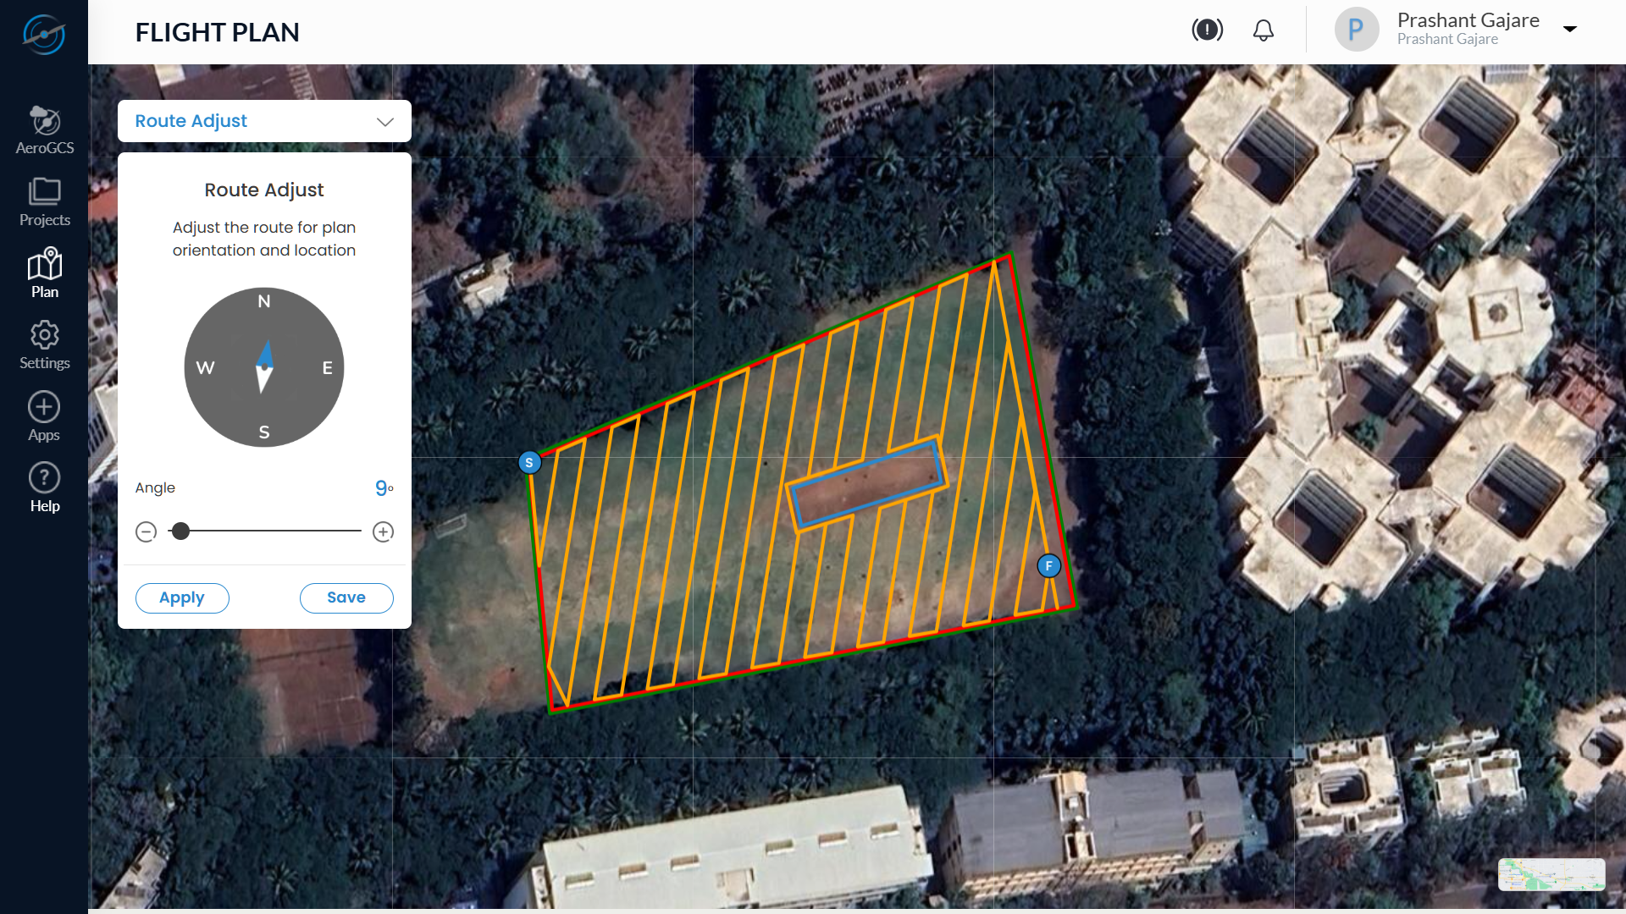Select the start waypoint marker S

point(529,463)
